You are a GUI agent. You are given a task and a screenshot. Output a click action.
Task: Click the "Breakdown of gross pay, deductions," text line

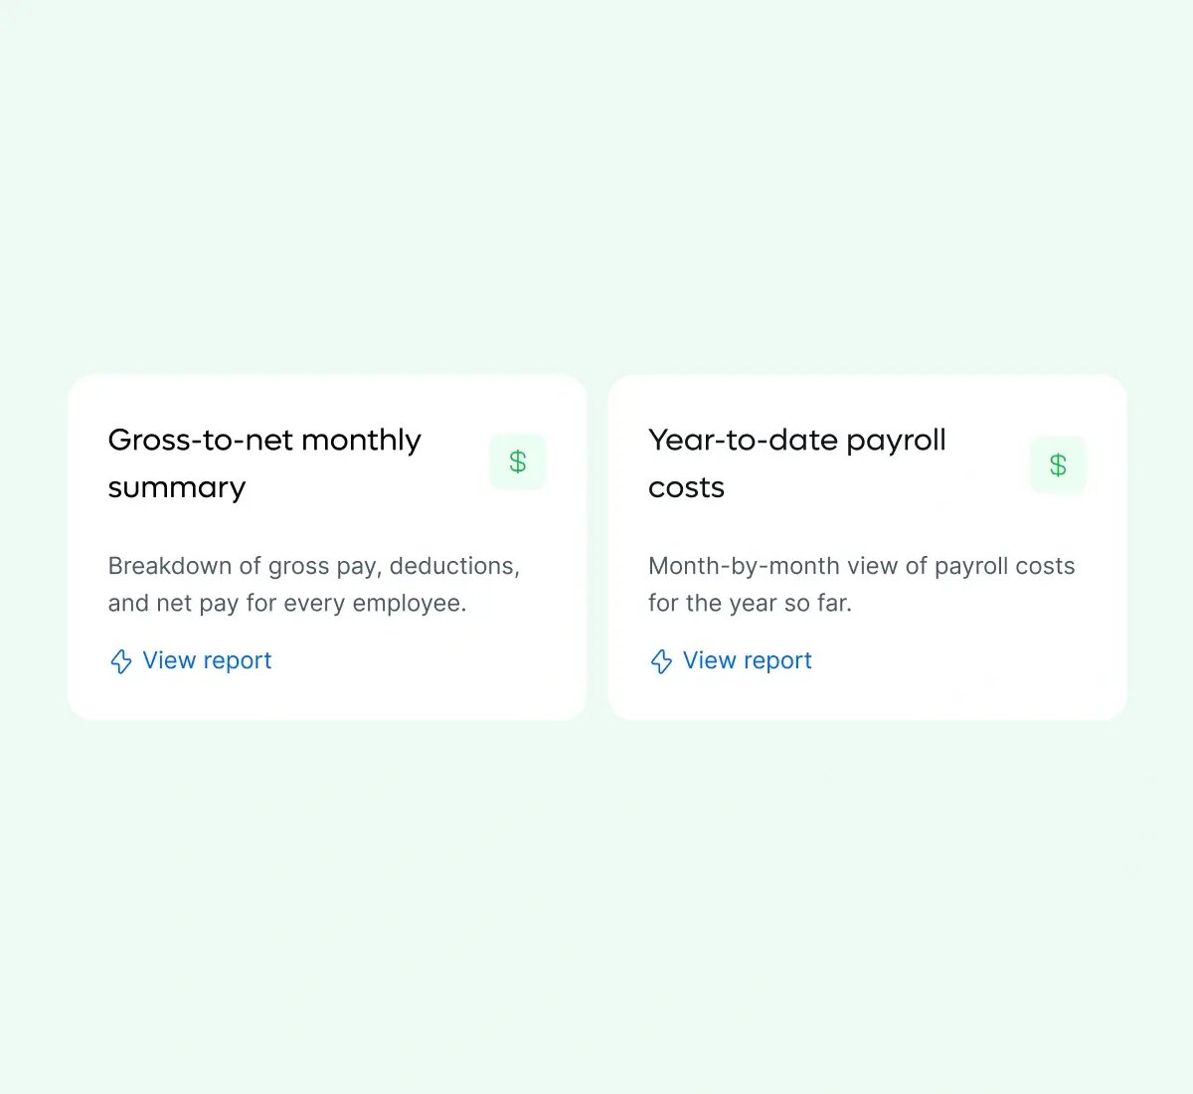[313, 566]
